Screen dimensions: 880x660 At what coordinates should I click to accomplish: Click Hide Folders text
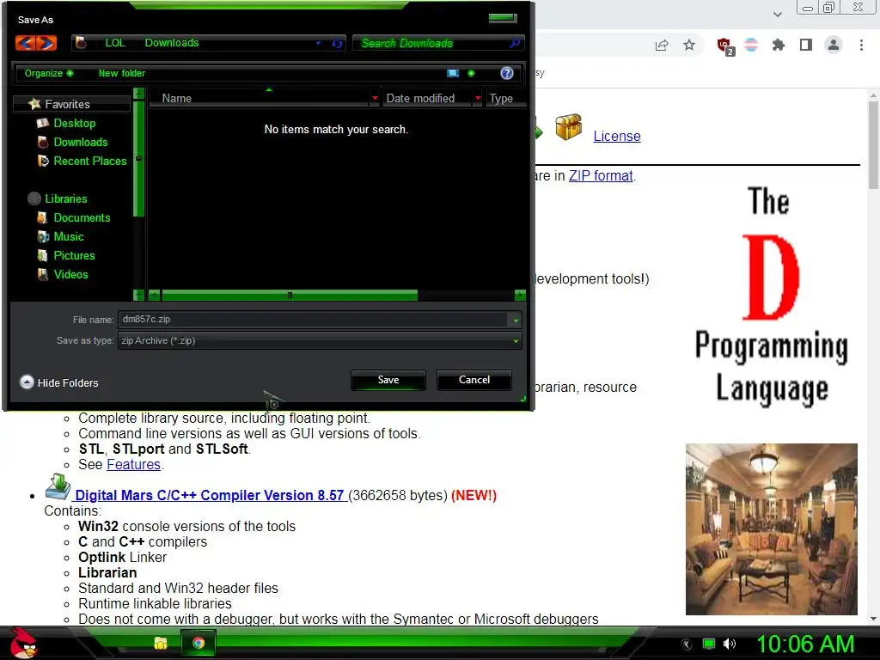[x=68, y=382]
